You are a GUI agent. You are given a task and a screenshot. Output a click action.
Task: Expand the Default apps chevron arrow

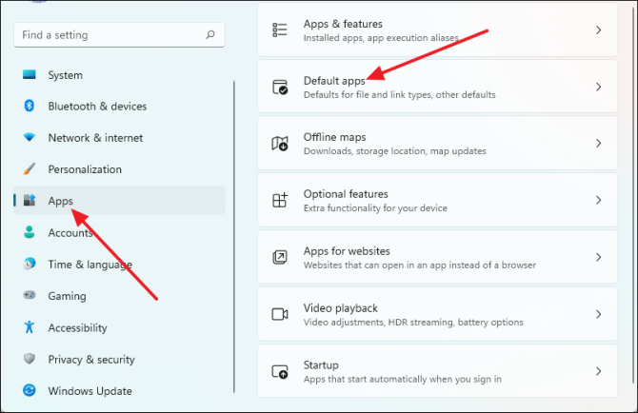(x=598, y=87)
